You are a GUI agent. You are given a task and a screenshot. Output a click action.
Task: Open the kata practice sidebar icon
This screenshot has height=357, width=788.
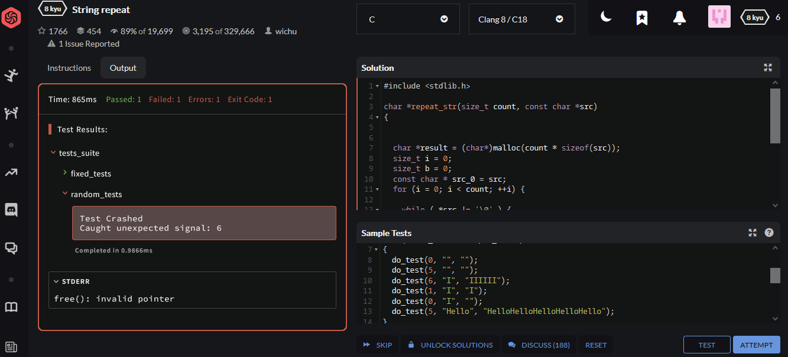(11, 75)
